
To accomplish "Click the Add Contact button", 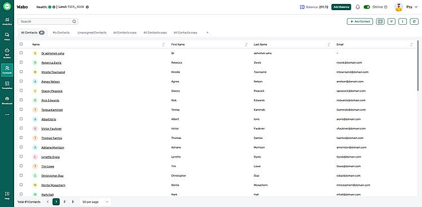I will [x=360, y=21].
